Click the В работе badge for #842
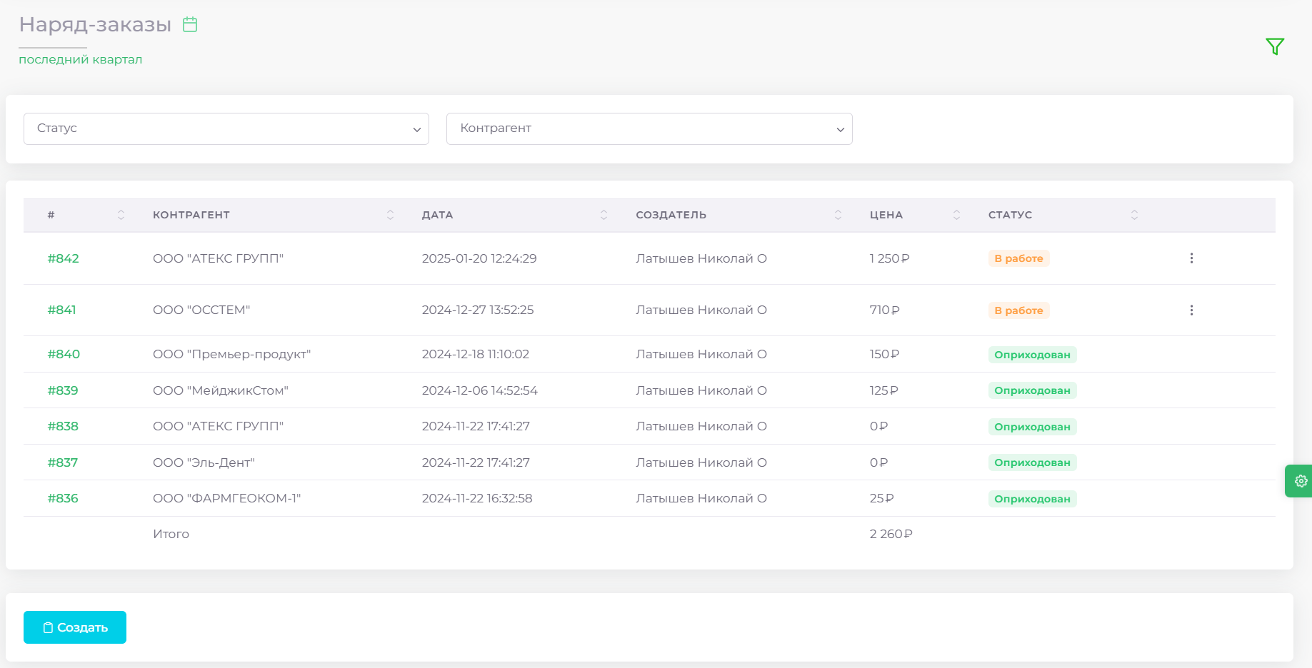 1018,258
